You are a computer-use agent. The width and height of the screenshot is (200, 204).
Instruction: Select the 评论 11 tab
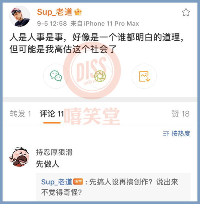click(x=52, y=114)
